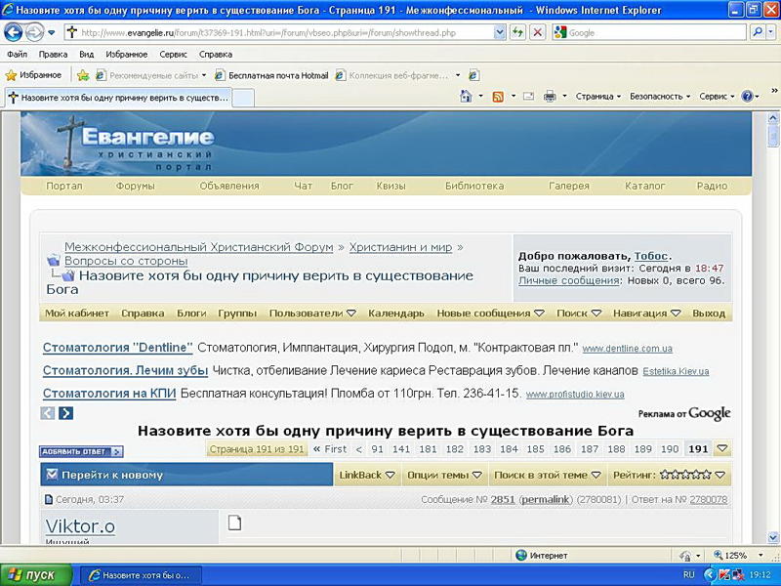Image resolution: width=781 pixels, height=586 pixels.
Task: Go to the Библиотека site tab
Action: [x=474, y=186]
